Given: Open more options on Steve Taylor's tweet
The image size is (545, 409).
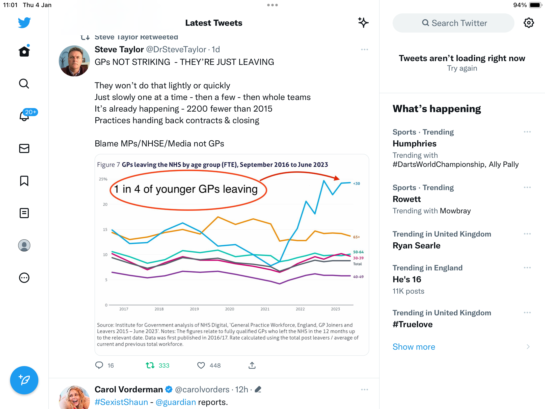Looking at the screenshot, I should (x=365, y=49).
